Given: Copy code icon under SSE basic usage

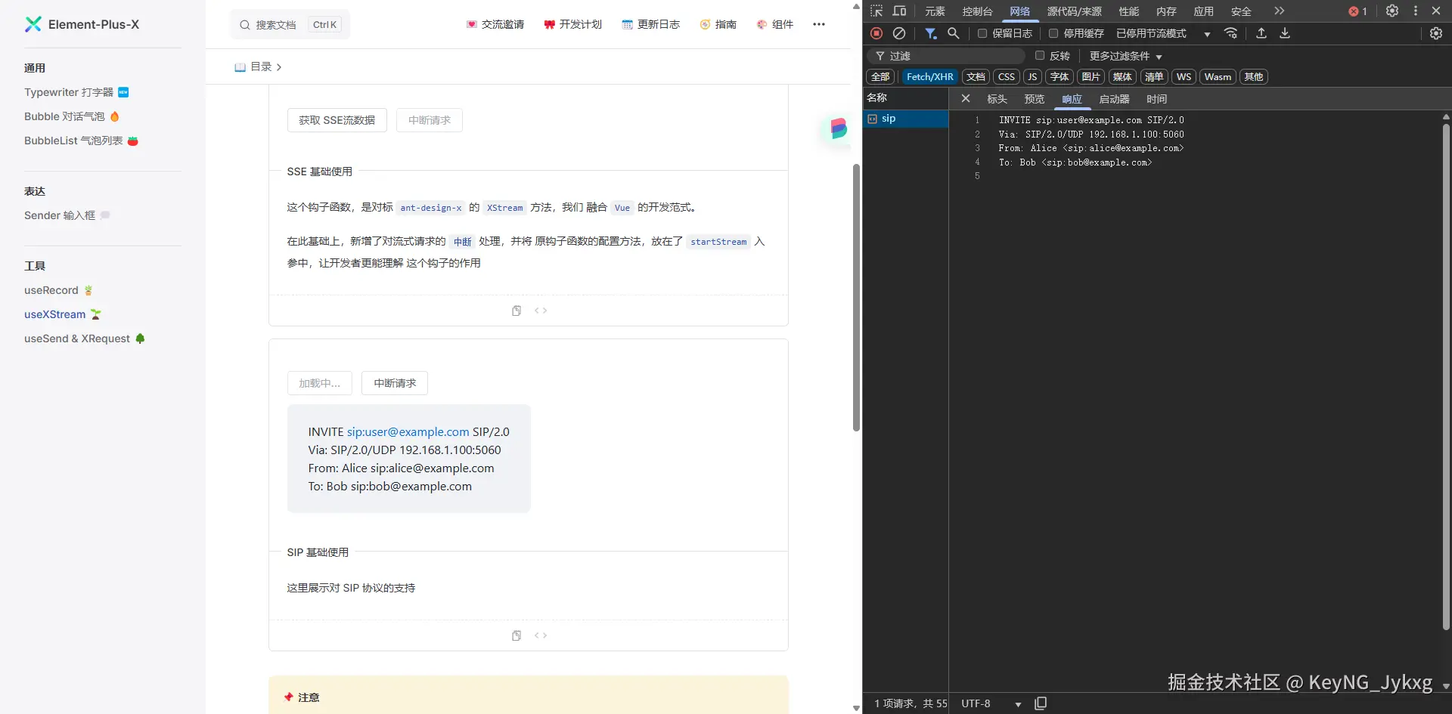Looking at the screenshot, I should tap(517, 311).
